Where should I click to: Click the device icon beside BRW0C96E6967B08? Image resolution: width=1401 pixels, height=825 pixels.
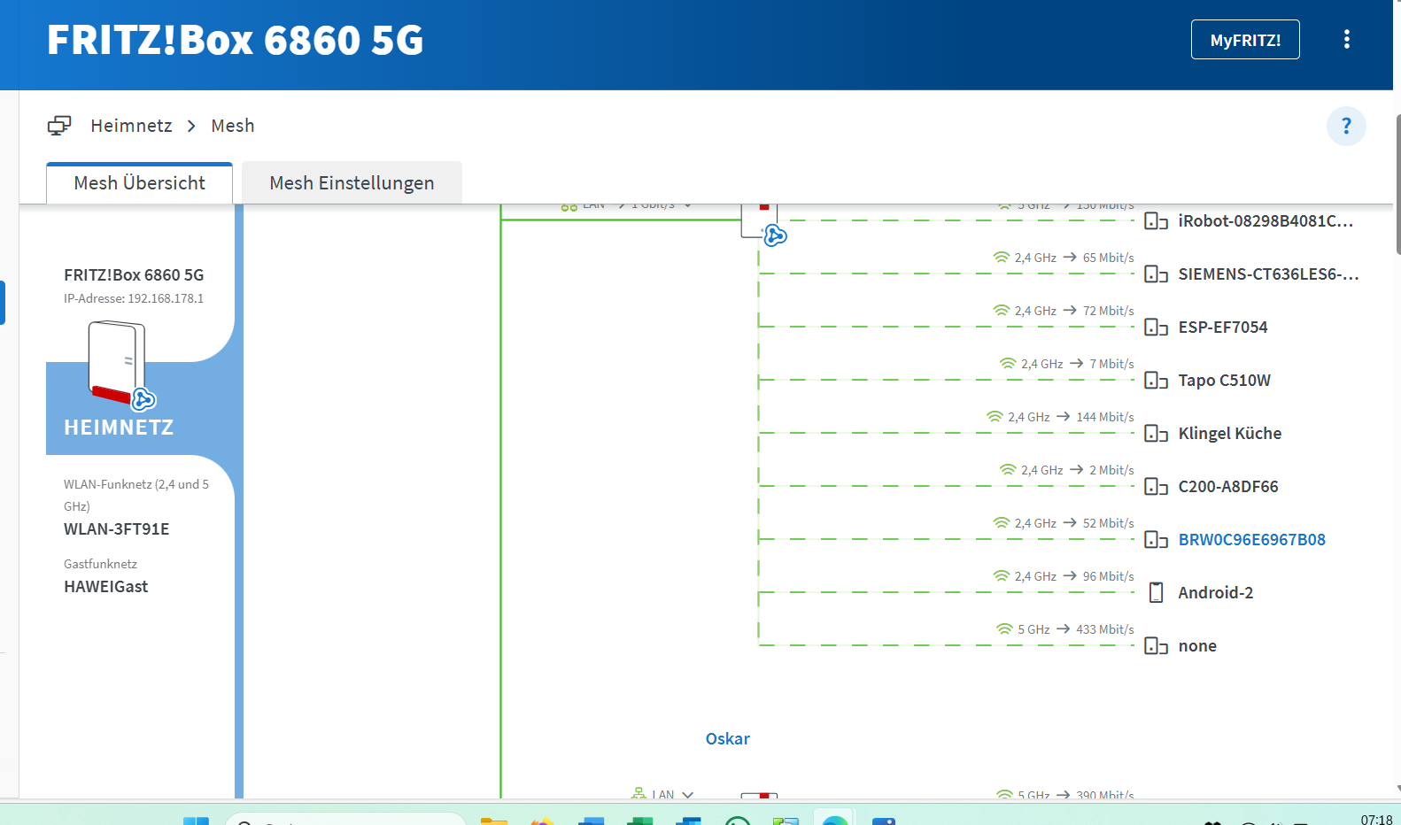click(1156, 539)
